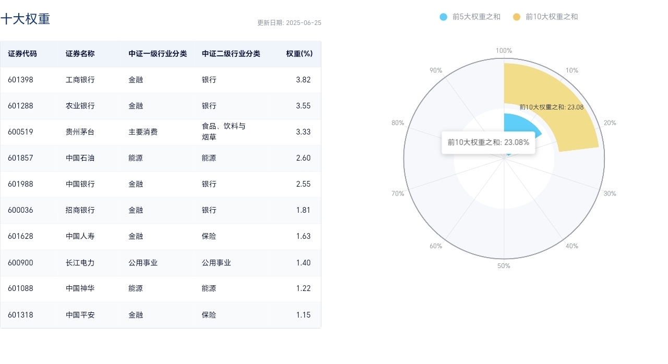Image resolution: width=668 pixels, height=364 pixels.
Task: Select stock code 600900
Action: 20,263
